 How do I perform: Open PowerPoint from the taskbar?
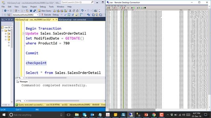tap(146, 115)
